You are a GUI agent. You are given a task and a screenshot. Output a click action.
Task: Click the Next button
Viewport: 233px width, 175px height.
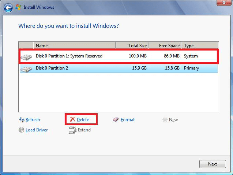(213, 164)
